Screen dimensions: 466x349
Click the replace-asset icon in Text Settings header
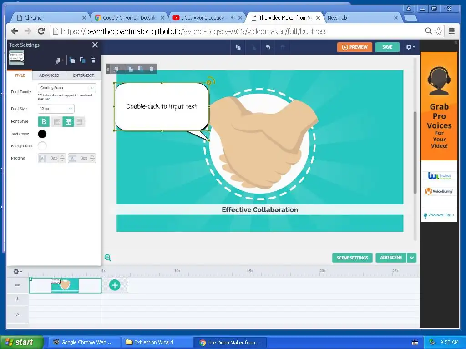click(58, 60)
